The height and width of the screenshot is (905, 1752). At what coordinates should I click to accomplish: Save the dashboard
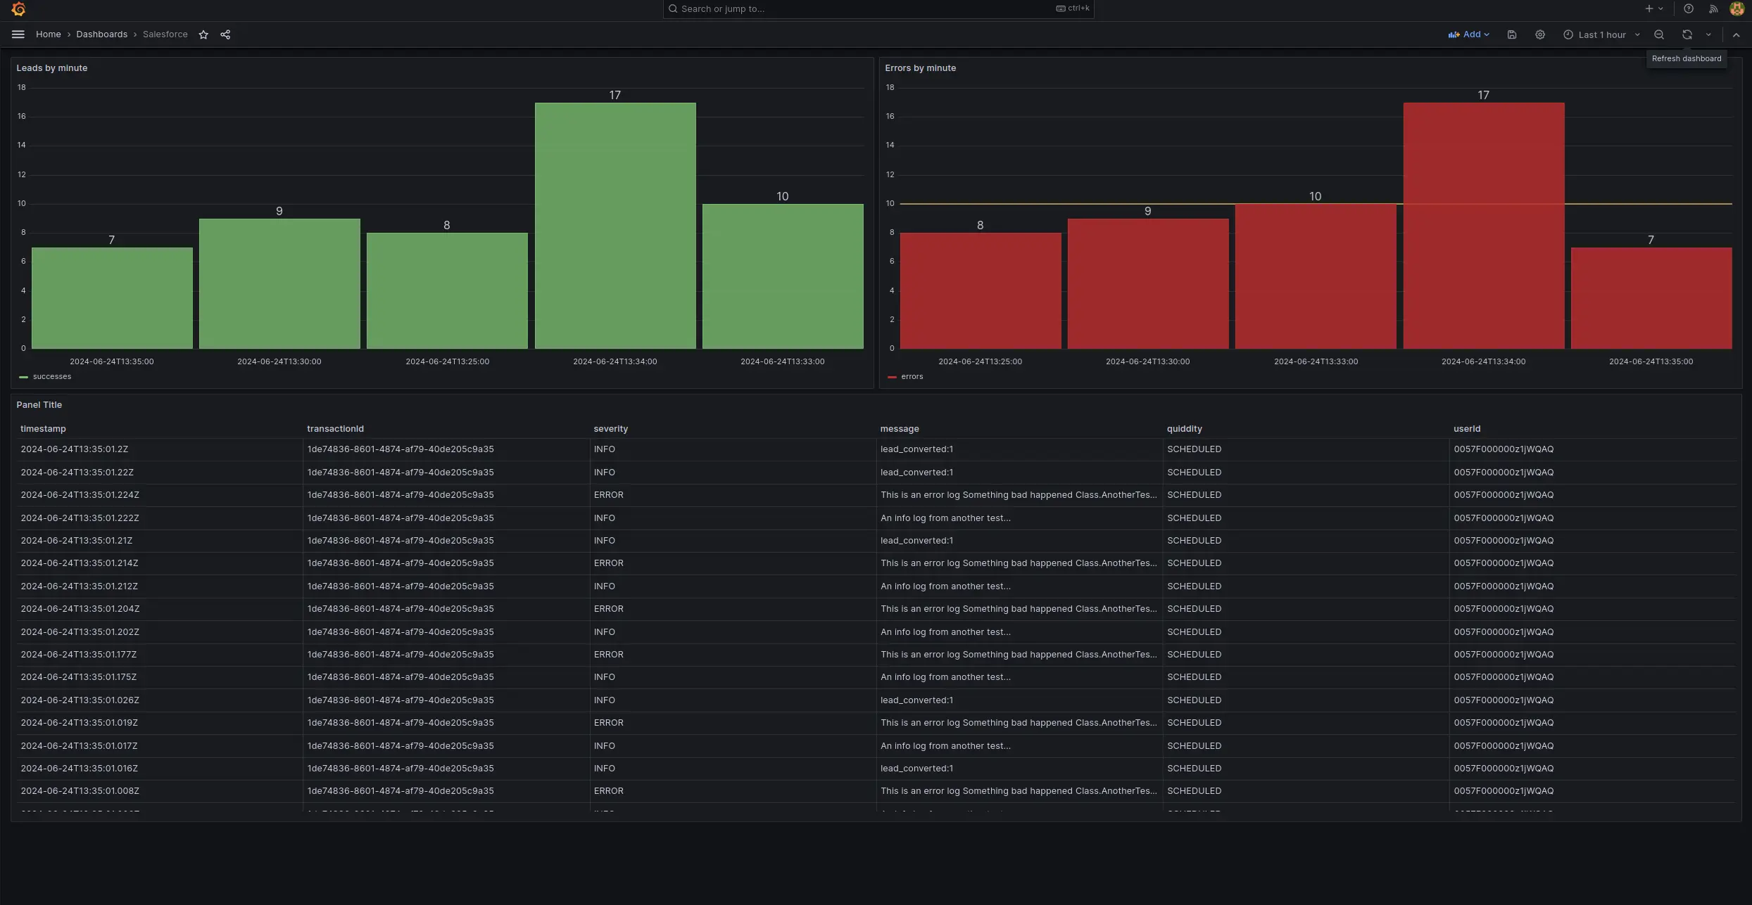pos(1511,34)
